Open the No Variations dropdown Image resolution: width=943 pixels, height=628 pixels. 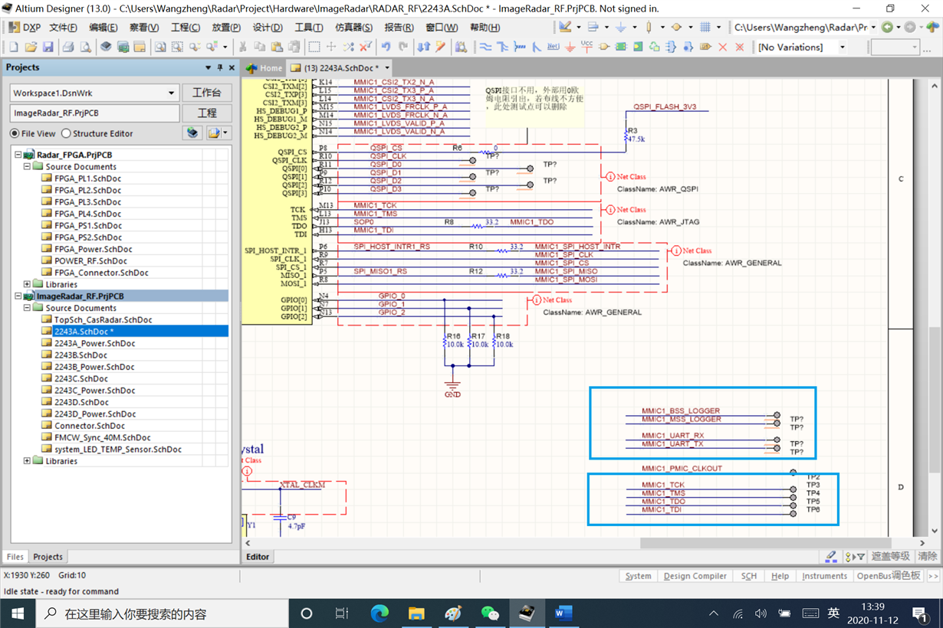coord(842,47)
